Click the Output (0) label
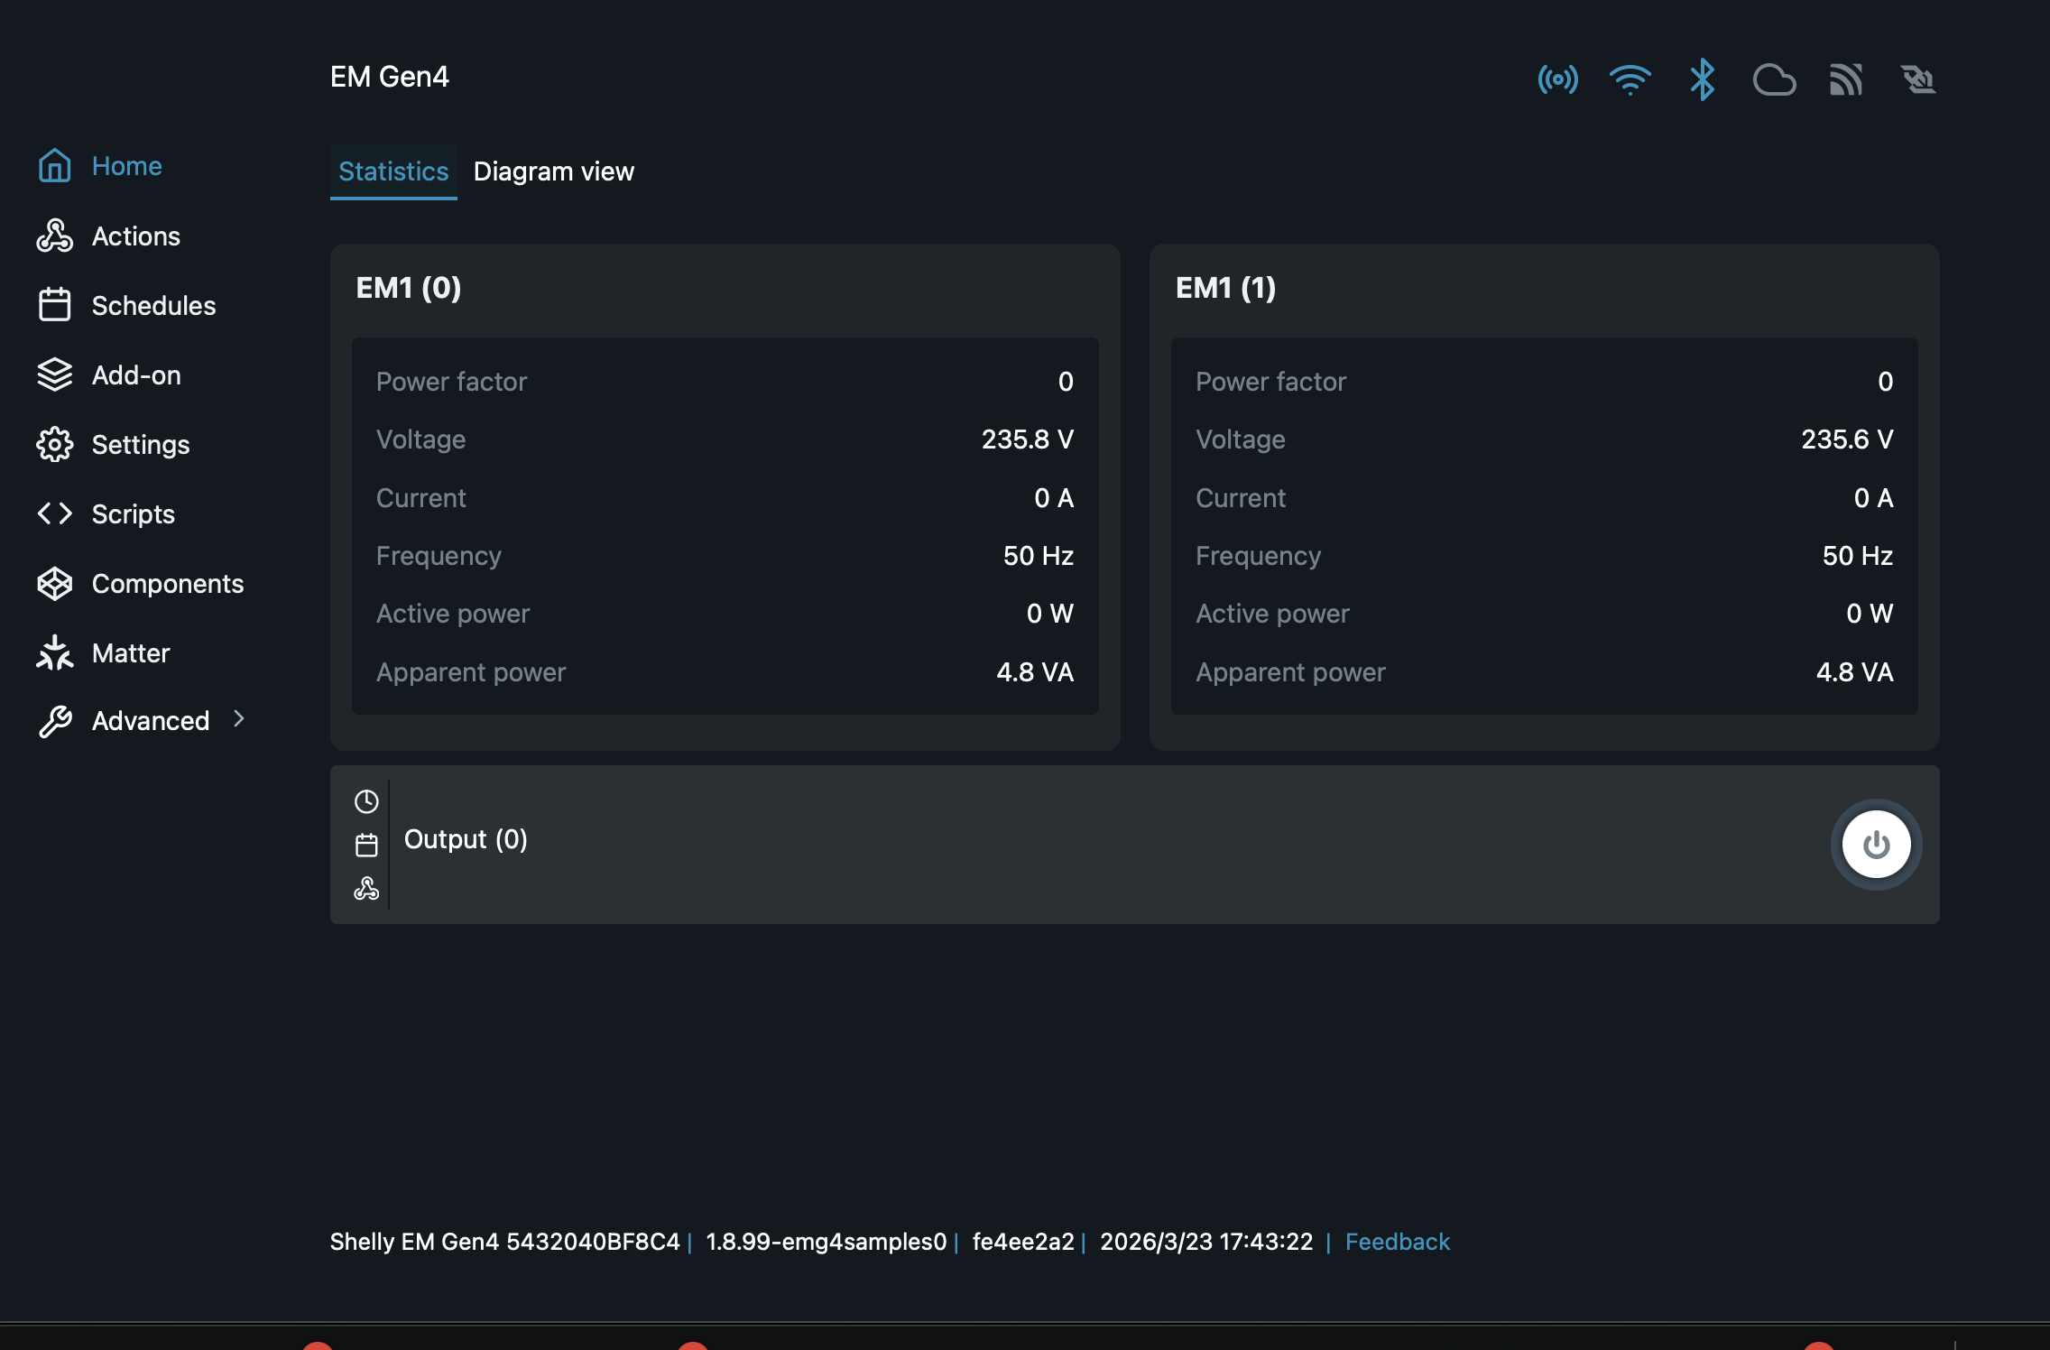 click(466, 839)
